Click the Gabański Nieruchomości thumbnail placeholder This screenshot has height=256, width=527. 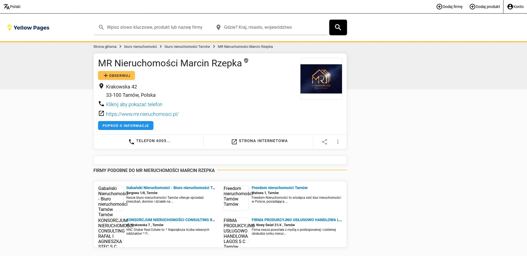tap(111, 198)
